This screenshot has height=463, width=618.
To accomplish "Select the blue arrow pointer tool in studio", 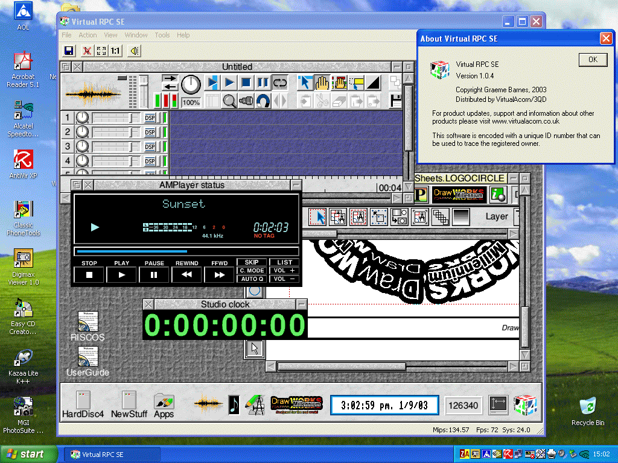I will tap(305, 83).
